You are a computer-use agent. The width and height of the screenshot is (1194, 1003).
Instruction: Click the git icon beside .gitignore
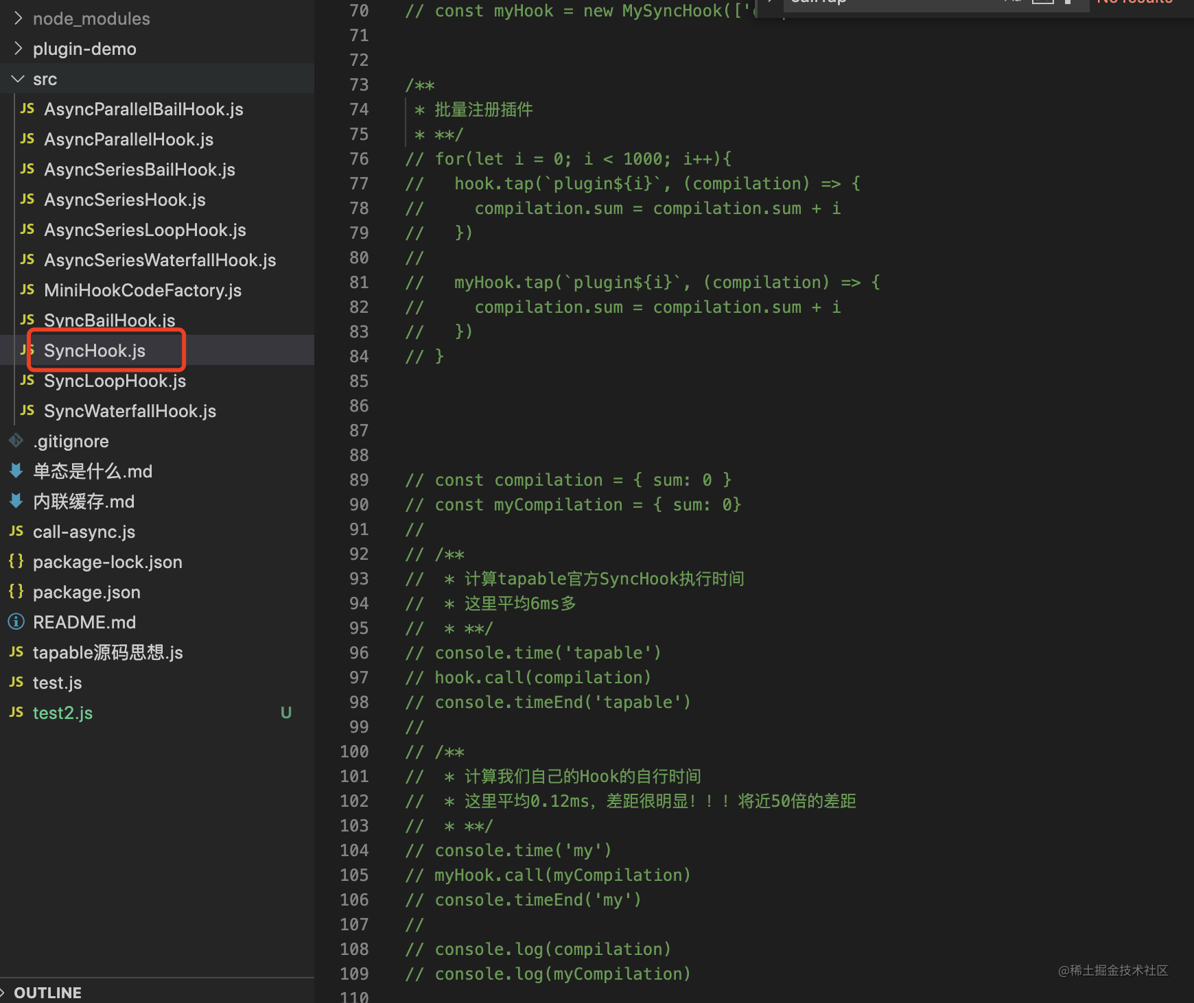click(x=16, y=440)
